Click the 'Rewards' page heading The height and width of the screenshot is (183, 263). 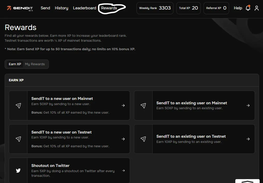[20, 27]
